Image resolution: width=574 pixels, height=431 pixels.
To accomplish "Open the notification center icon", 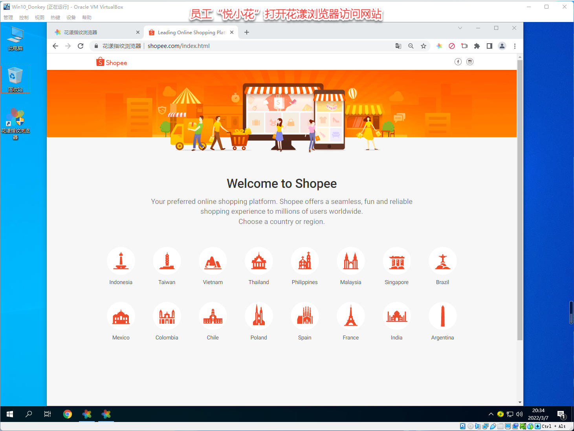I will [561, 414].
